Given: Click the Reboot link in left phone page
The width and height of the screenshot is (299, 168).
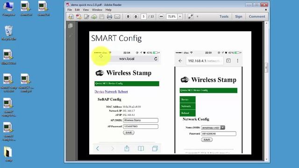Looking at the screenshot, I should click(x=122, y=92).
